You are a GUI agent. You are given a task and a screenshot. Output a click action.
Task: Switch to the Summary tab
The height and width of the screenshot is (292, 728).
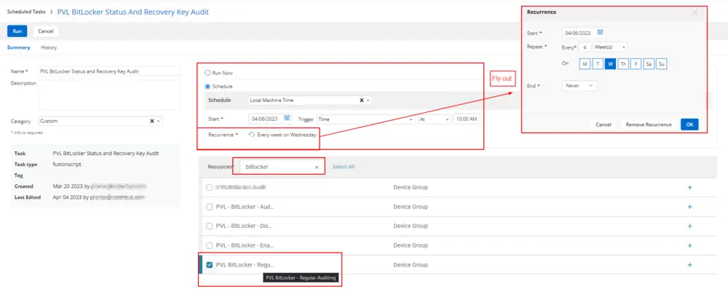pyautogui.click(x=19, y=47)
